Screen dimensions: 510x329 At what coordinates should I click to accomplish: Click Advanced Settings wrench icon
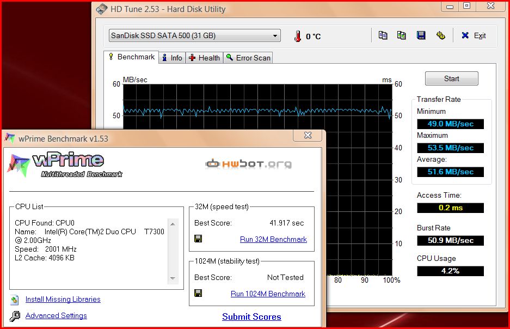point(15,316)
